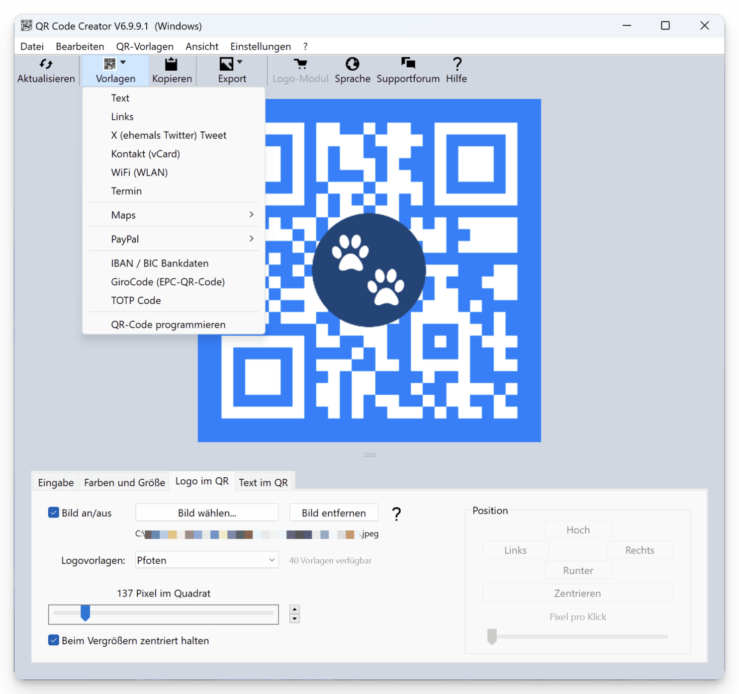Choose X (ehemals Twitter) Tweet template
The height and width of the screenshot is (694, 739).
[174, 135]
